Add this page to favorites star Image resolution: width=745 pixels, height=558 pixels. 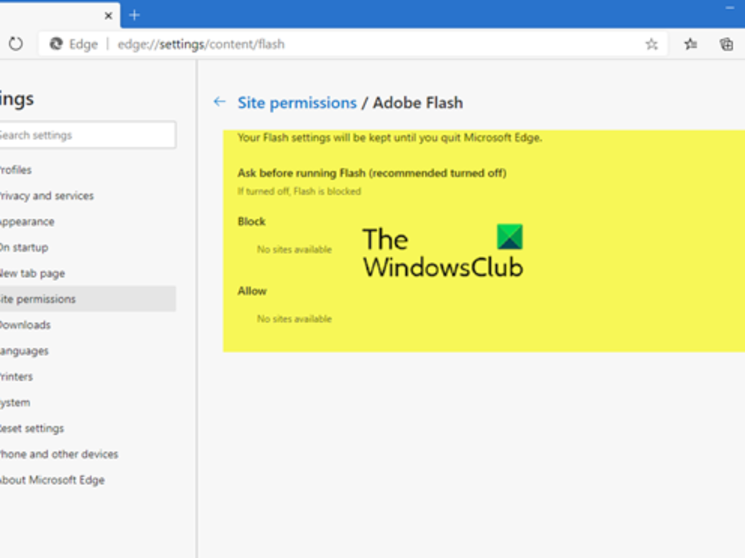tap(651, 44)
